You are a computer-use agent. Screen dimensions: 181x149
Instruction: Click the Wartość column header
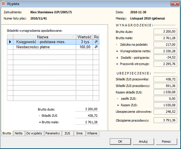[x=84, y=37]
